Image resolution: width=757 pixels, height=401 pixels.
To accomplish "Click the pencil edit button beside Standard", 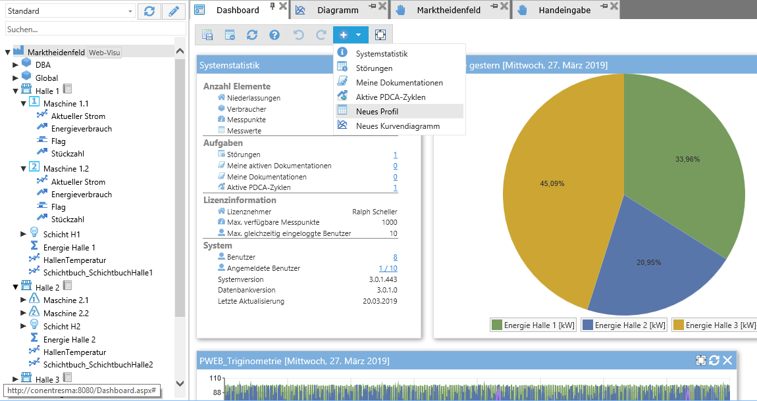I will coord(174,11).
